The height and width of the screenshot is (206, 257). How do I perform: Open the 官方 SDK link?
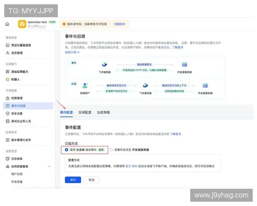coord(131,166)
